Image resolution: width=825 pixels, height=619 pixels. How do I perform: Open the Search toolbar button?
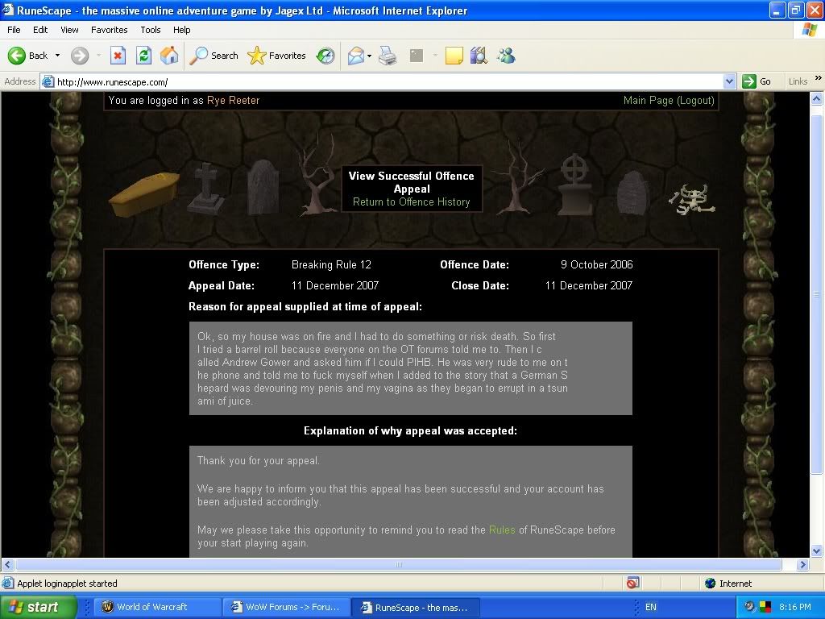tap(214, 56)
